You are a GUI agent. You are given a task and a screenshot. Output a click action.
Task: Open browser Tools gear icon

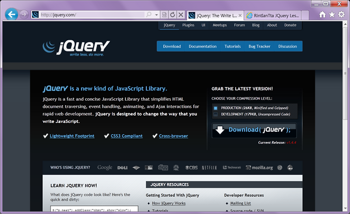pyautogui.click(x=342, y=15)
